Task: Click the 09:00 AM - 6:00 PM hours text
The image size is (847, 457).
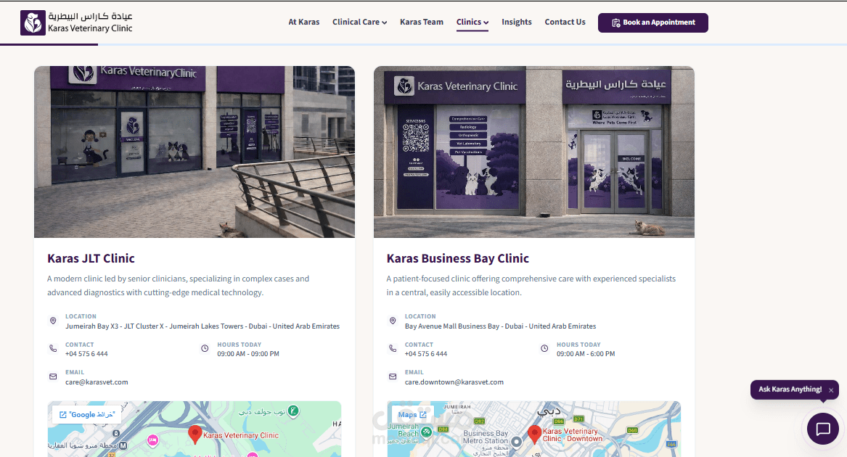Action: click(x=586, y=354)
